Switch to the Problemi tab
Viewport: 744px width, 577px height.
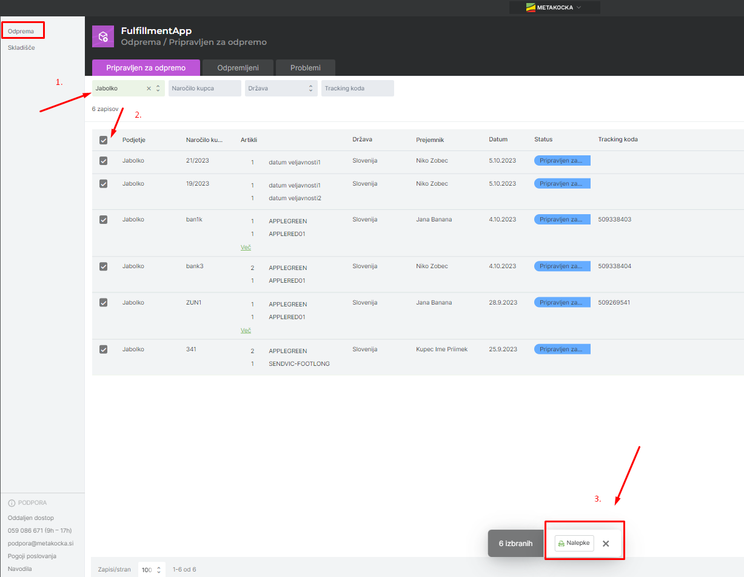tap(306, 68)
